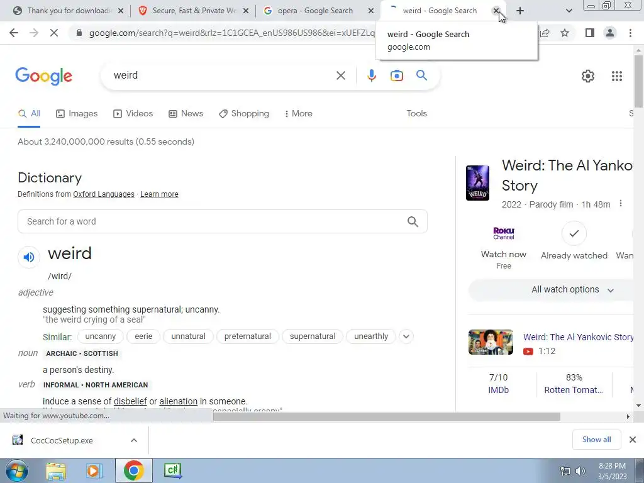Play the movie trailer thumbnail

pyautogui.click(x=491, y=342)
